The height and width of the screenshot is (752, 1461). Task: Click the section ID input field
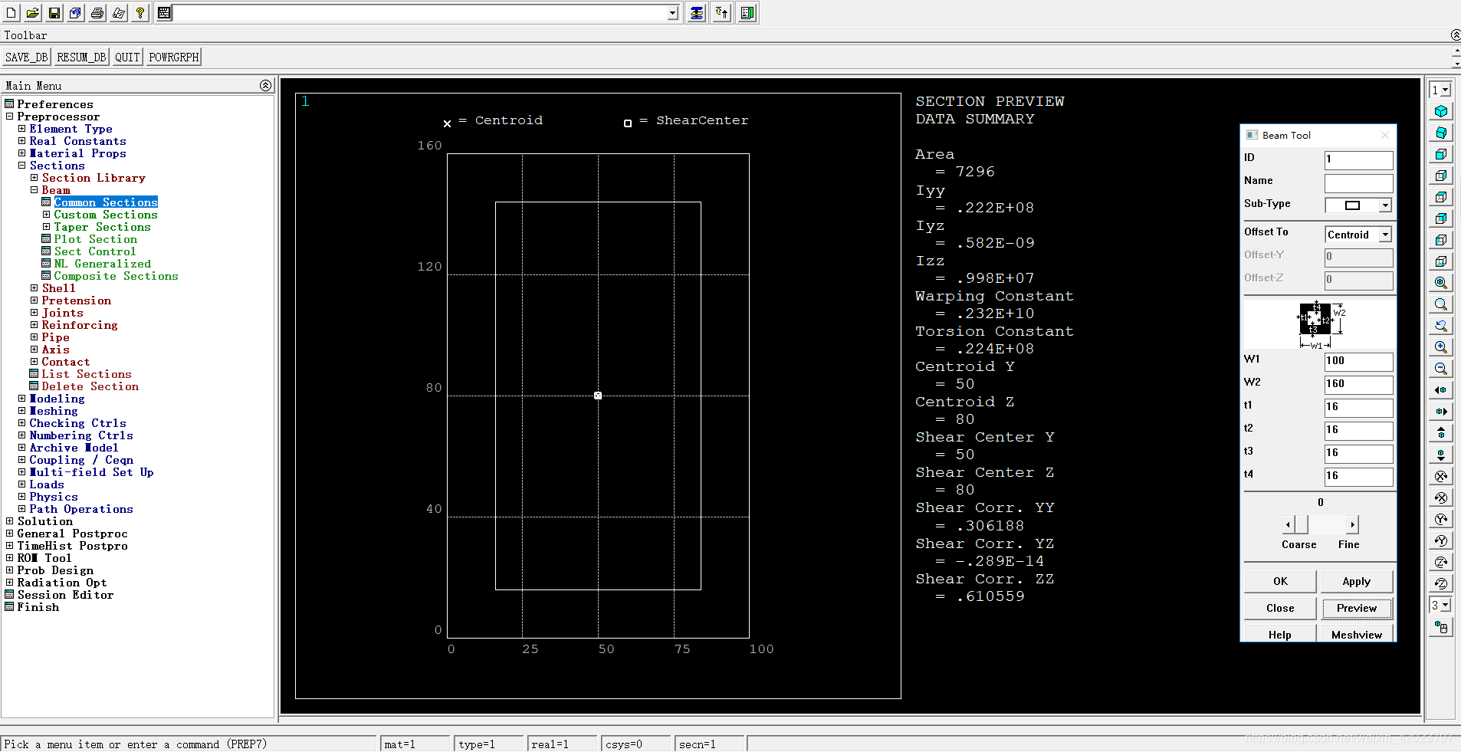(1358, 159)
